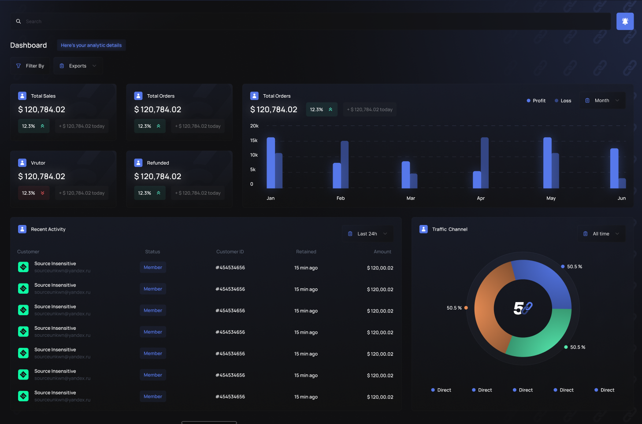Click the Total Sales card icon

tap(22, 96)
